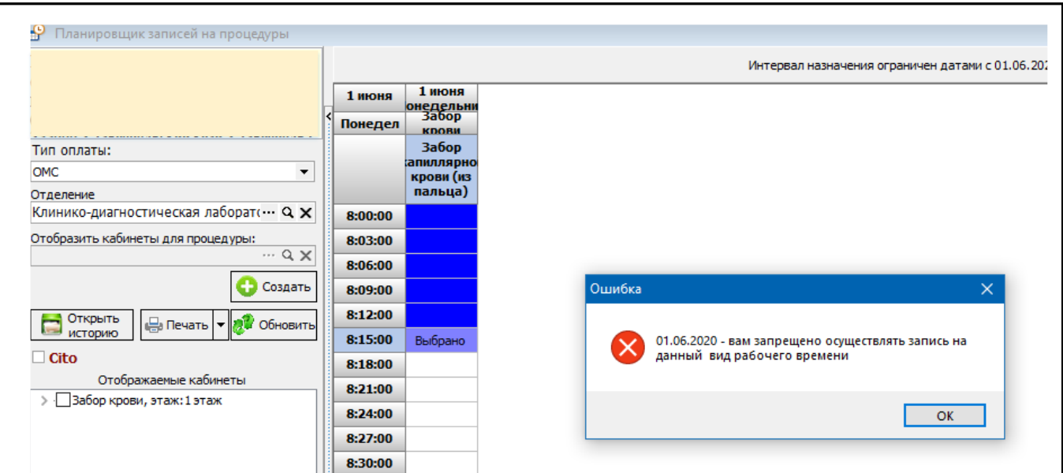Click the Планировщик записей window icon
This screenshot has height=473, width=1063.
[x=37, y=33]
